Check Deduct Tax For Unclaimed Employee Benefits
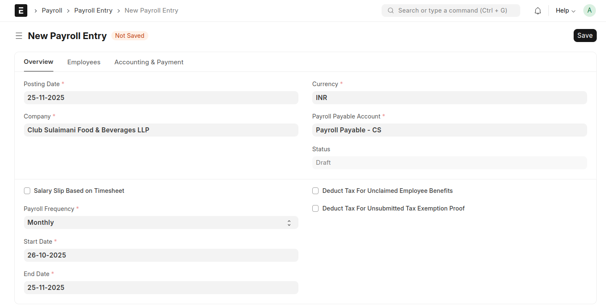The width and height of the screenshot is (606, 308). coord(316,191)
